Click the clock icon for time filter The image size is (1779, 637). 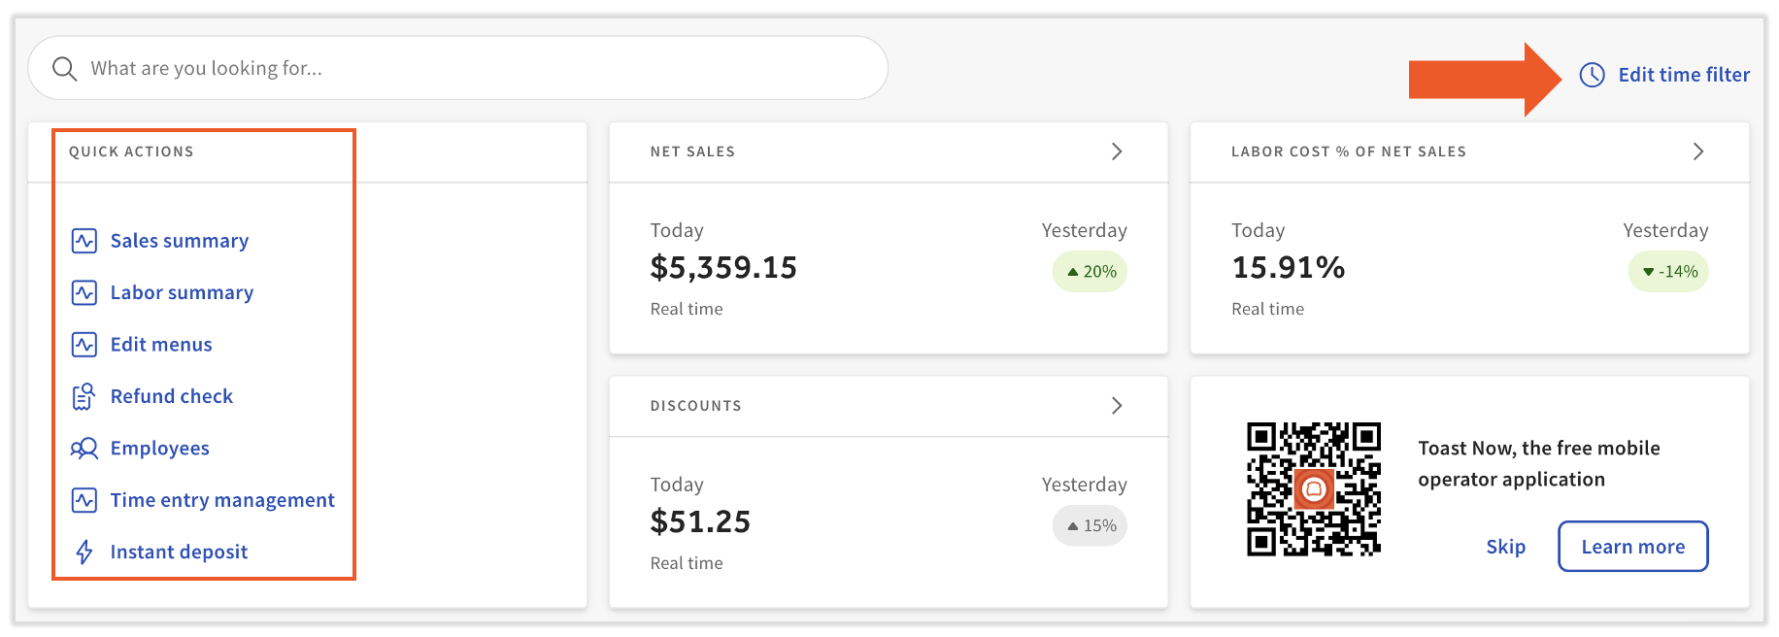click(1592, 75)
